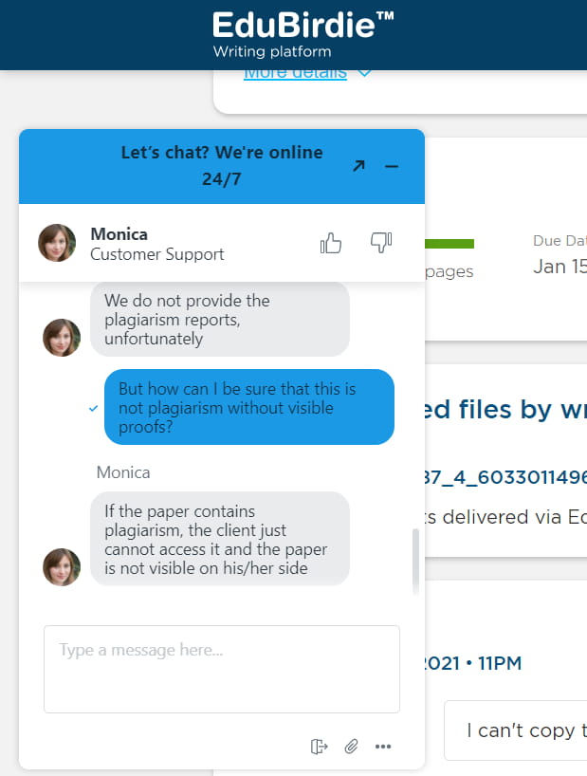Click the 'Writing platform' tagline

coord(272,51)
